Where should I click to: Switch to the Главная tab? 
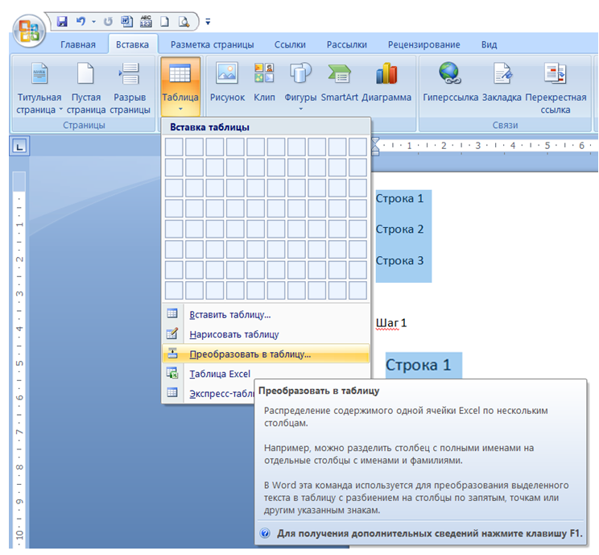click(x=78, y=45)
